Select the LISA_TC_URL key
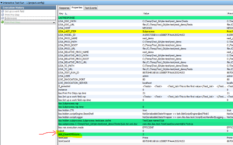Screen dimensions: 233x145 pos(66,69)
